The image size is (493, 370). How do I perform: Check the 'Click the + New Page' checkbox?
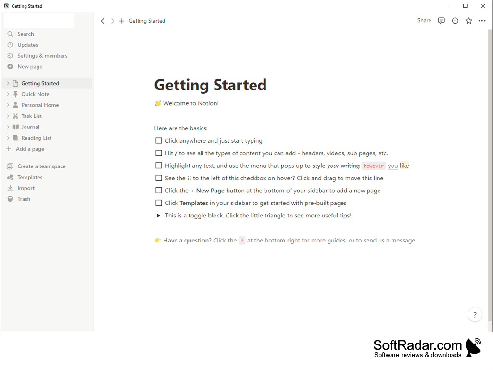159,191
